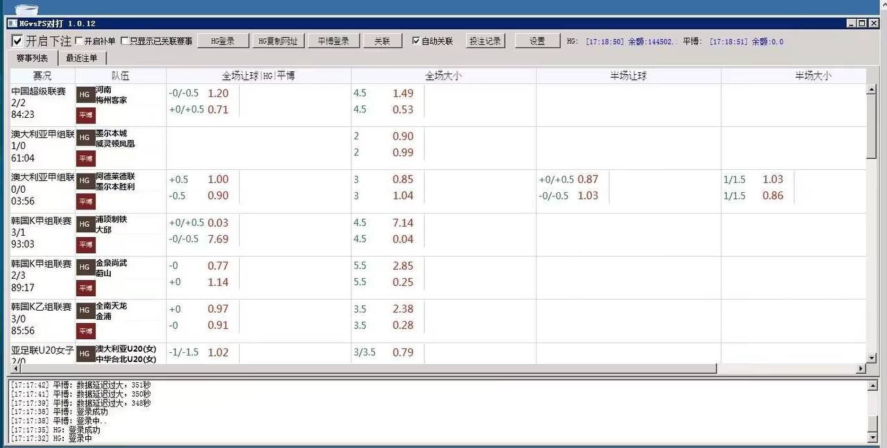Click the match table scroll-down arrow
Screen dimensions: 887x448
pyautogui.click(x=871, y=358)
